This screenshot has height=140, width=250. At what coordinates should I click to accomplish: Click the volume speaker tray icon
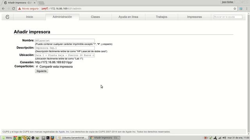coord(224,138)
